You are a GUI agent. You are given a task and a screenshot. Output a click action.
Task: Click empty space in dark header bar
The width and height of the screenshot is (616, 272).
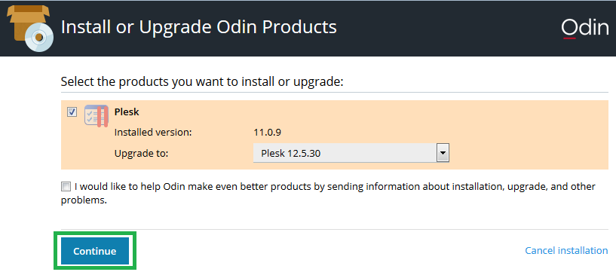tap(448, 27)
